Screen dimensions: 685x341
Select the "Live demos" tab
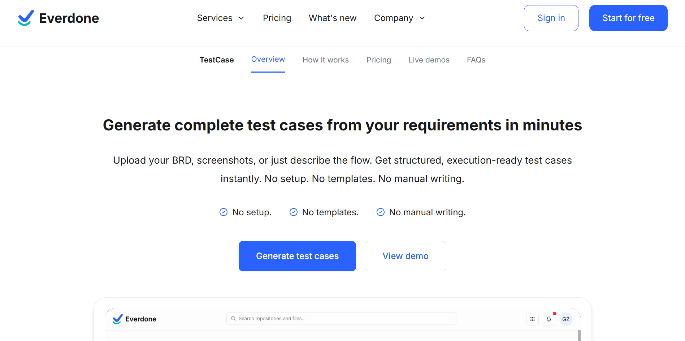pyautogui.click(x=429, y=60)
